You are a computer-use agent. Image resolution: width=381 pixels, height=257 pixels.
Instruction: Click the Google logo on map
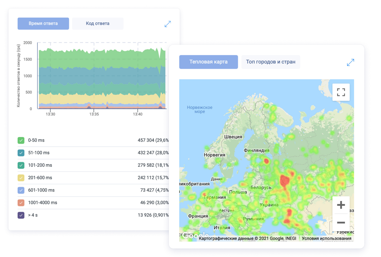point(195,235)
